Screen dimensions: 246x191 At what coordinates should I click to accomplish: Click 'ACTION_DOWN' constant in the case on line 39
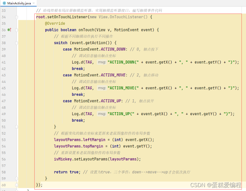[113, 49]
